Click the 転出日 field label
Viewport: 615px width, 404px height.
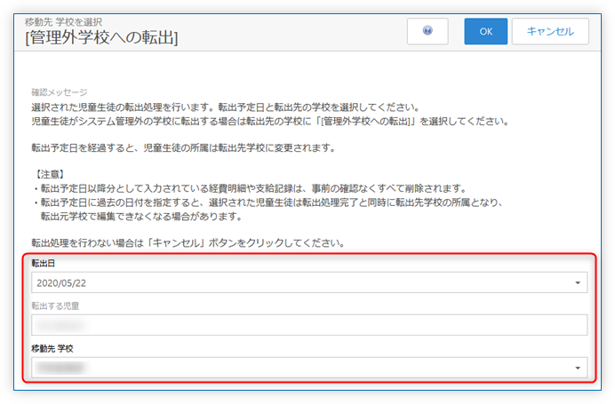[x=44, y=264]
